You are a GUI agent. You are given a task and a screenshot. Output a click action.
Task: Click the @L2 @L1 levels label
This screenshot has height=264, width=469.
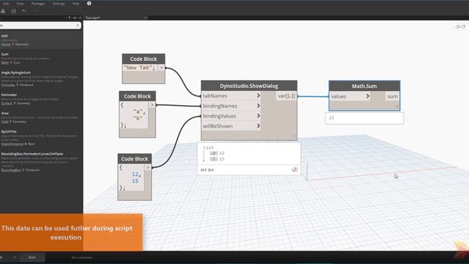pyautogui.click(x=207, y=169)
